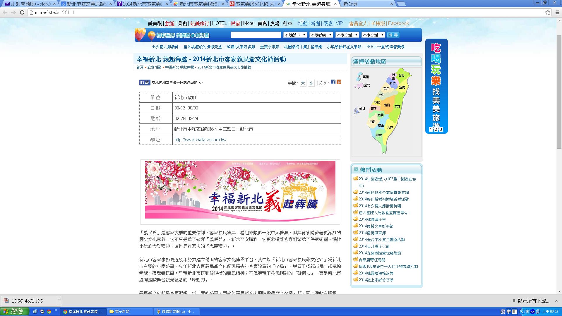Open 2014南投世界茶業博覽會官網 link

point(383,192)
